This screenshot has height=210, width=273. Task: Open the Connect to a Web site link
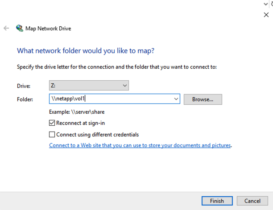click(x=140, y=145)
